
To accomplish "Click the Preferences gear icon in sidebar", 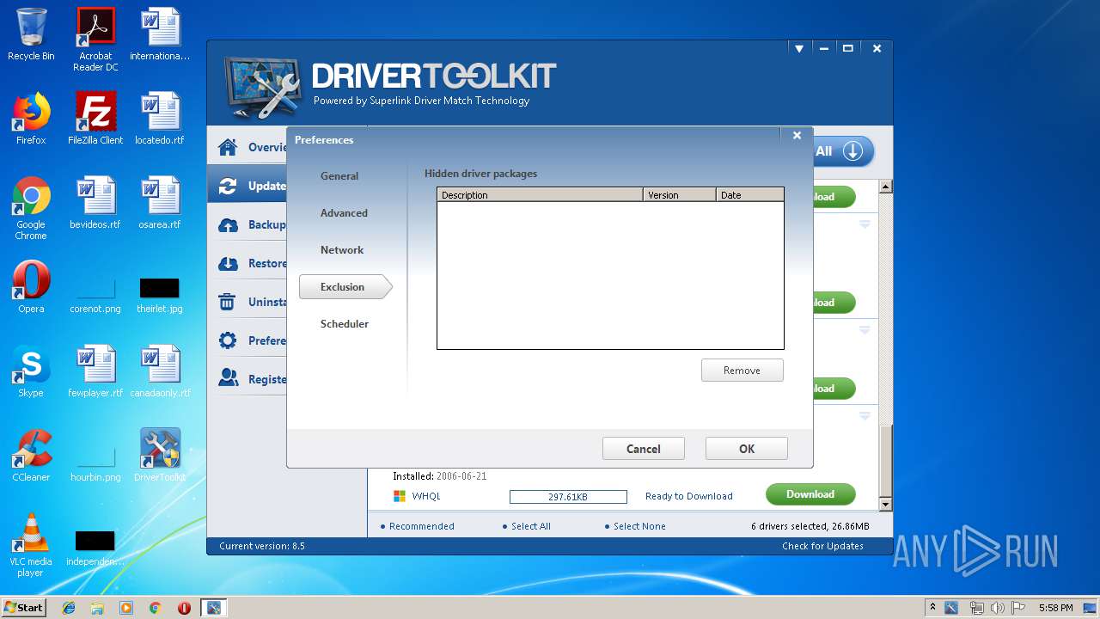I will point(228,340).
